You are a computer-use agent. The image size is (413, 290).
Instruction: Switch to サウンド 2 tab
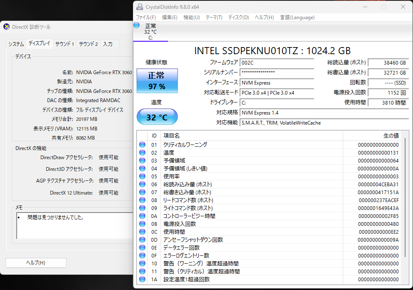click(88, 44)
